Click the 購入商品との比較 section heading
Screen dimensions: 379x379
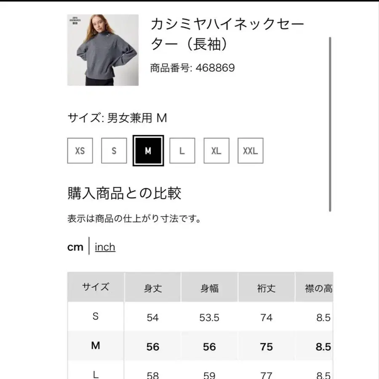point(125,194)
